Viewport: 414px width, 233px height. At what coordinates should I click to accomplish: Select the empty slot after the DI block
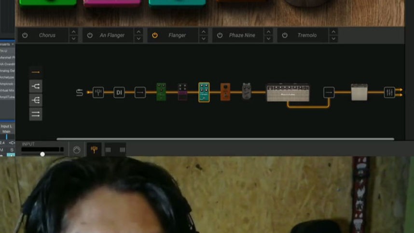tap(140, 92)
